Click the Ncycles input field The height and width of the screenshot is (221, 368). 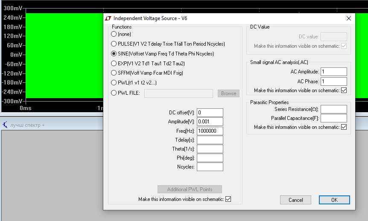210,167
